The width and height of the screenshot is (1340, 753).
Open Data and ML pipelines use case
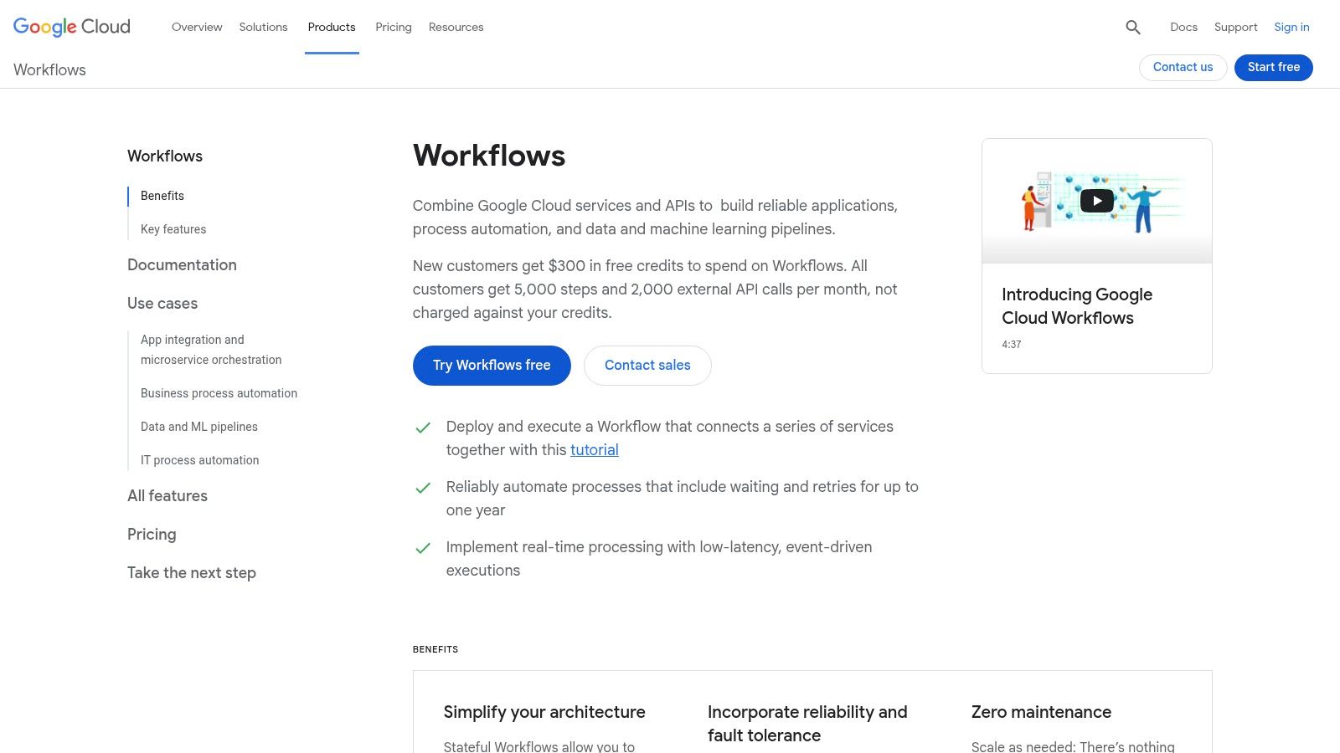198,427
